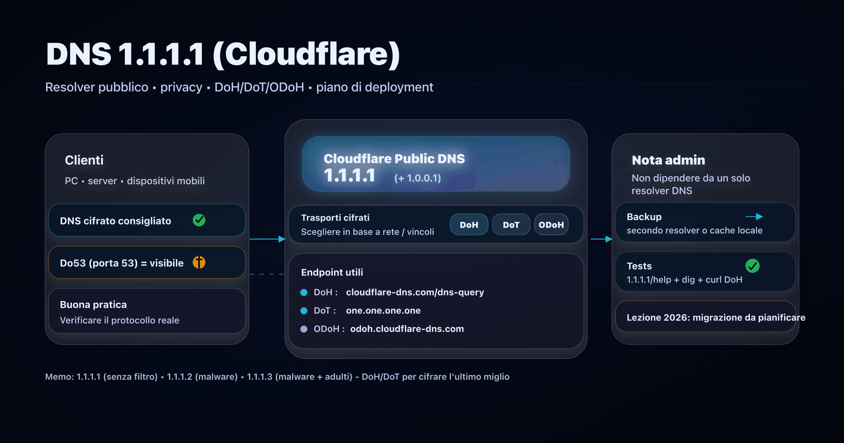844x443 pixels.
Task: Expand the Endpoint utili section
Action: [332, 272]
